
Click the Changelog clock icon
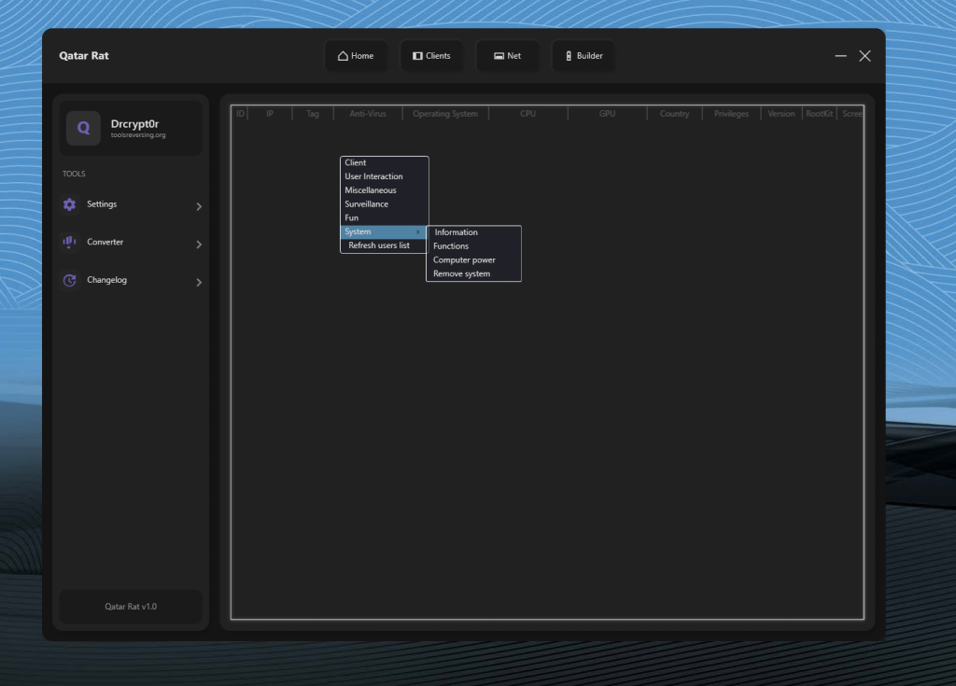click(x=69, y=280)
